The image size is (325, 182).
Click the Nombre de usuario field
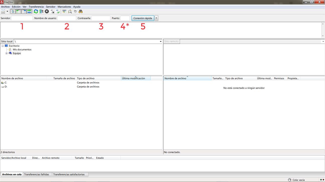(67, 18)
